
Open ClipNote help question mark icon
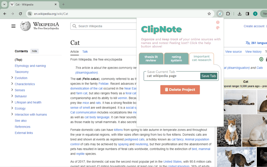(x=218, y=22)
